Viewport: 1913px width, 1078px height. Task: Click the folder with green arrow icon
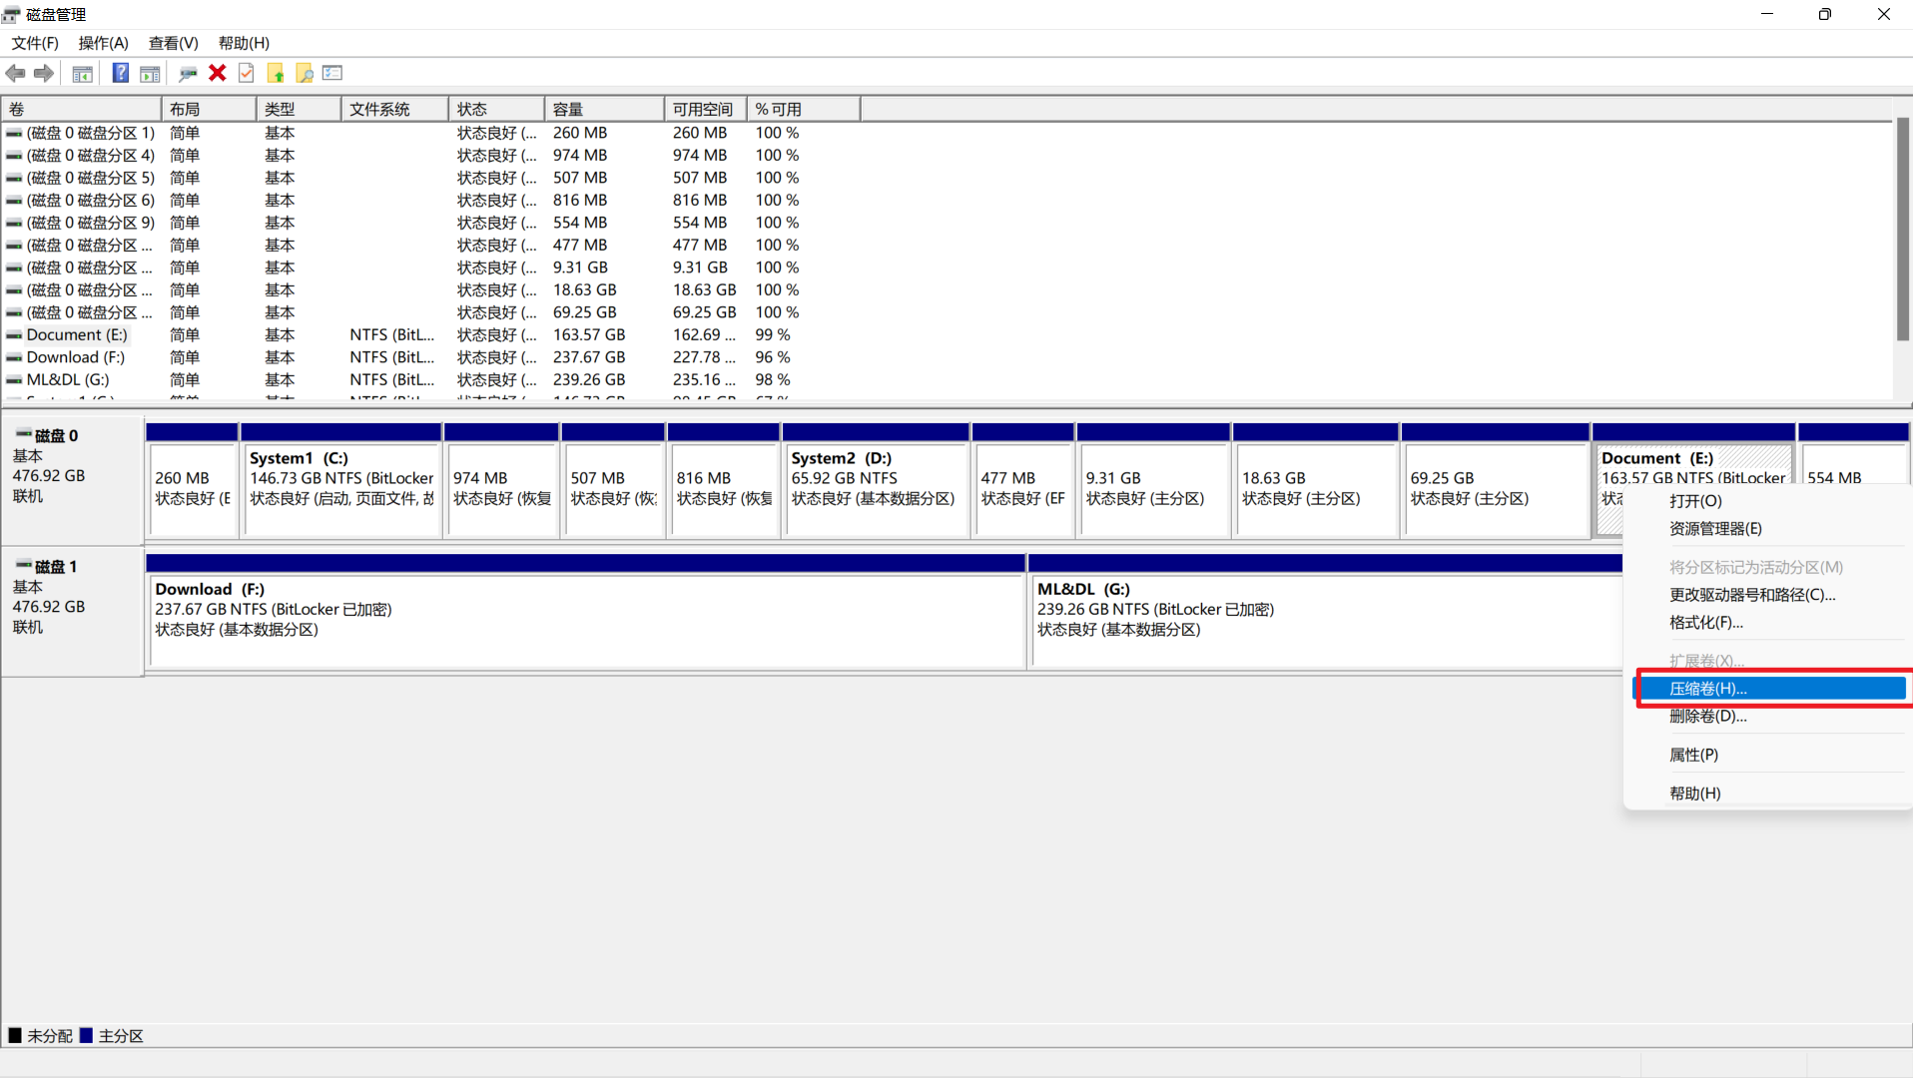276,73
